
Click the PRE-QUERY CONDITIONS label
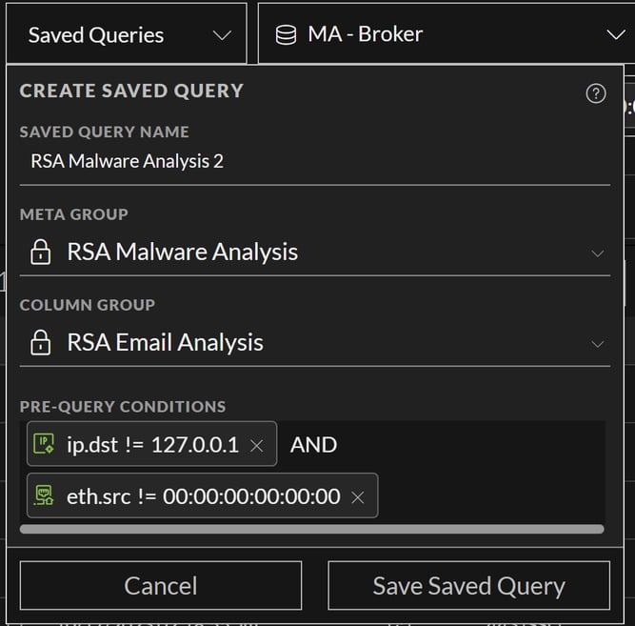click(123, 407)
